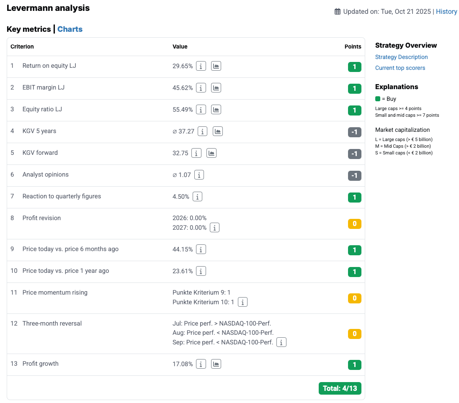Open chart icon for Profit growth 17.08%
Viewport: 459px width, 403px height.
click(x=216, y=364)
